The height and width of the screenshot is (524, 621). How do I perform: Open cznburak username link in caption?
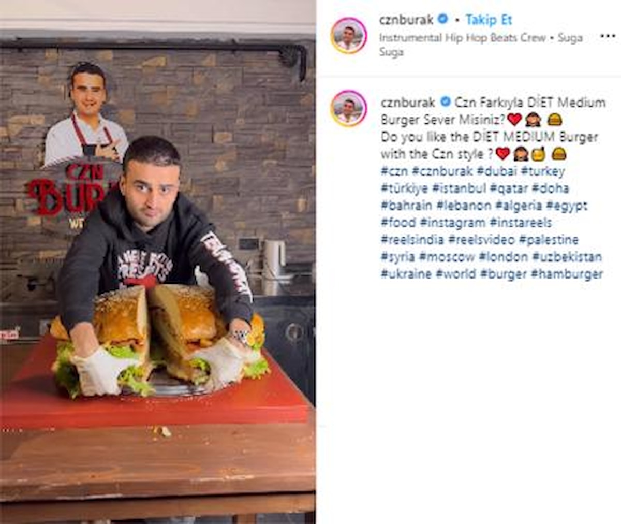[x=408, y=103]
